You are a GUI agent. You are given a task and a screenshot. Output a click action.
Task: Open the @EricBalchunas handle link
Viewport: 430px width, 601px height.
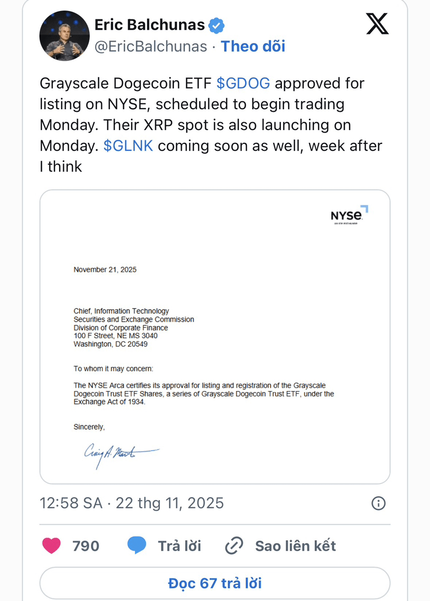click(x=151, y=46)
